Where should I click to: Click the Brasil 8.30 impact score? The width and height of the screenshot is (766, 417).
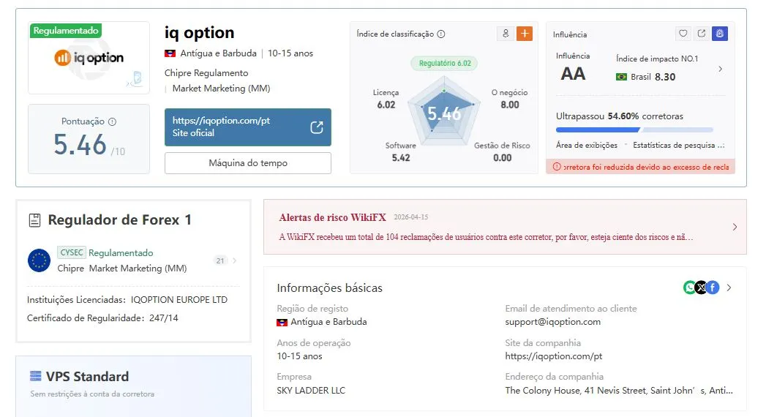pyautogui.click(x=665, y=77)
